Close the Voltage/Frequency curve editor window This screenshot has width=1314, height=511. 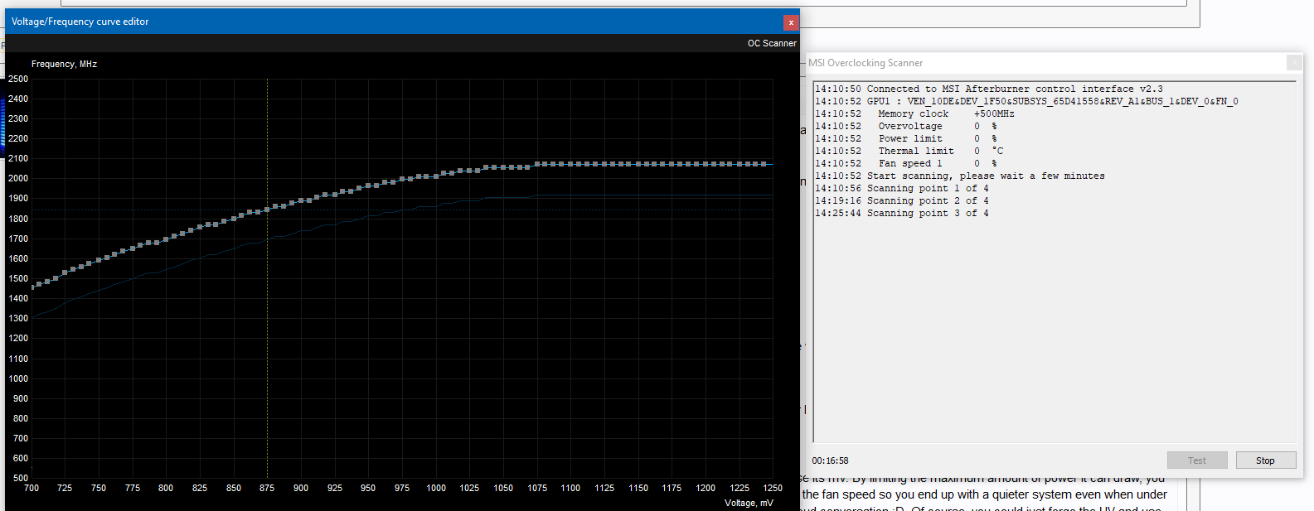coord(791,22)
